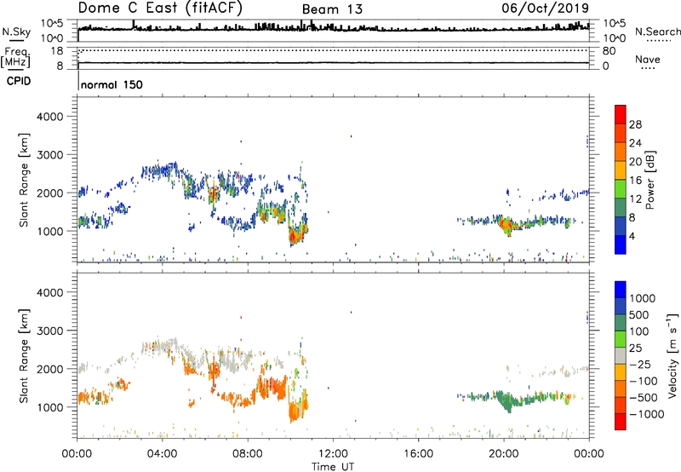Screen dimensions: 681x472
Task: Click the '4000' label on the power panel axis
Action: 49,117
